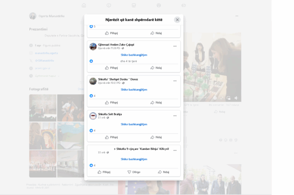Open Shkolla 9-vjeçare Kamber Bënja Këlcyrë name
The image size is (294, 195).
click(142, 149)
